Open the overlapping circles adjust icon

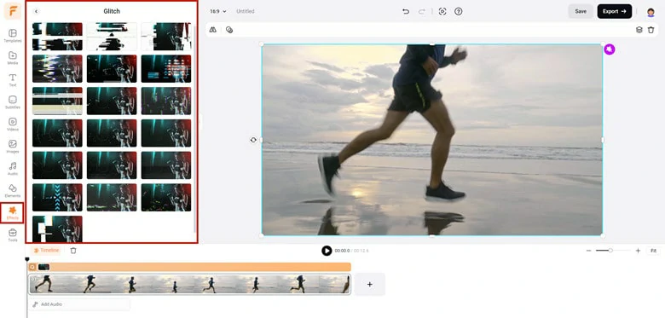point(229,30)
